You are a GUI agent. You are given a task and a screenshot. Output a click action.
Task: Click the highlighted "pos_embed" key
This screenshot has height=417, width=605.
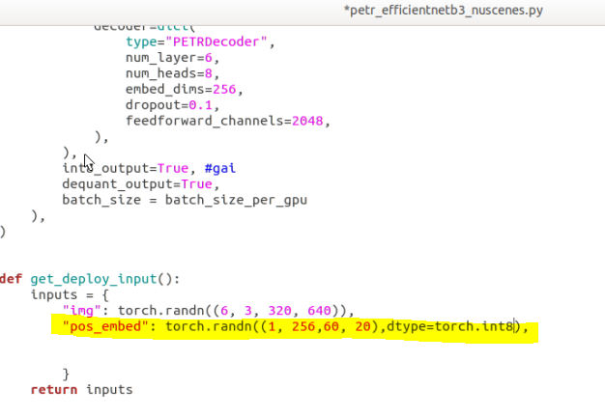104,326
